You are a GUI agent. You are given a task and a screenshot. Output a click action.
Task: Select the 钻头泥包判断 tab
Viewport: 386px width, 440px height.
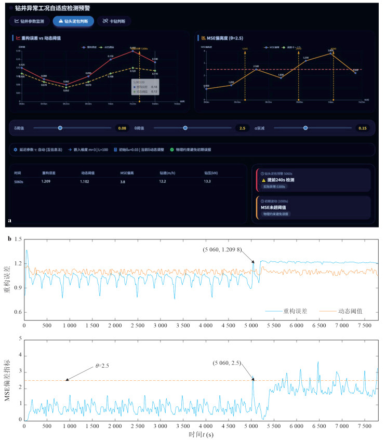click(x=73, y=21)
